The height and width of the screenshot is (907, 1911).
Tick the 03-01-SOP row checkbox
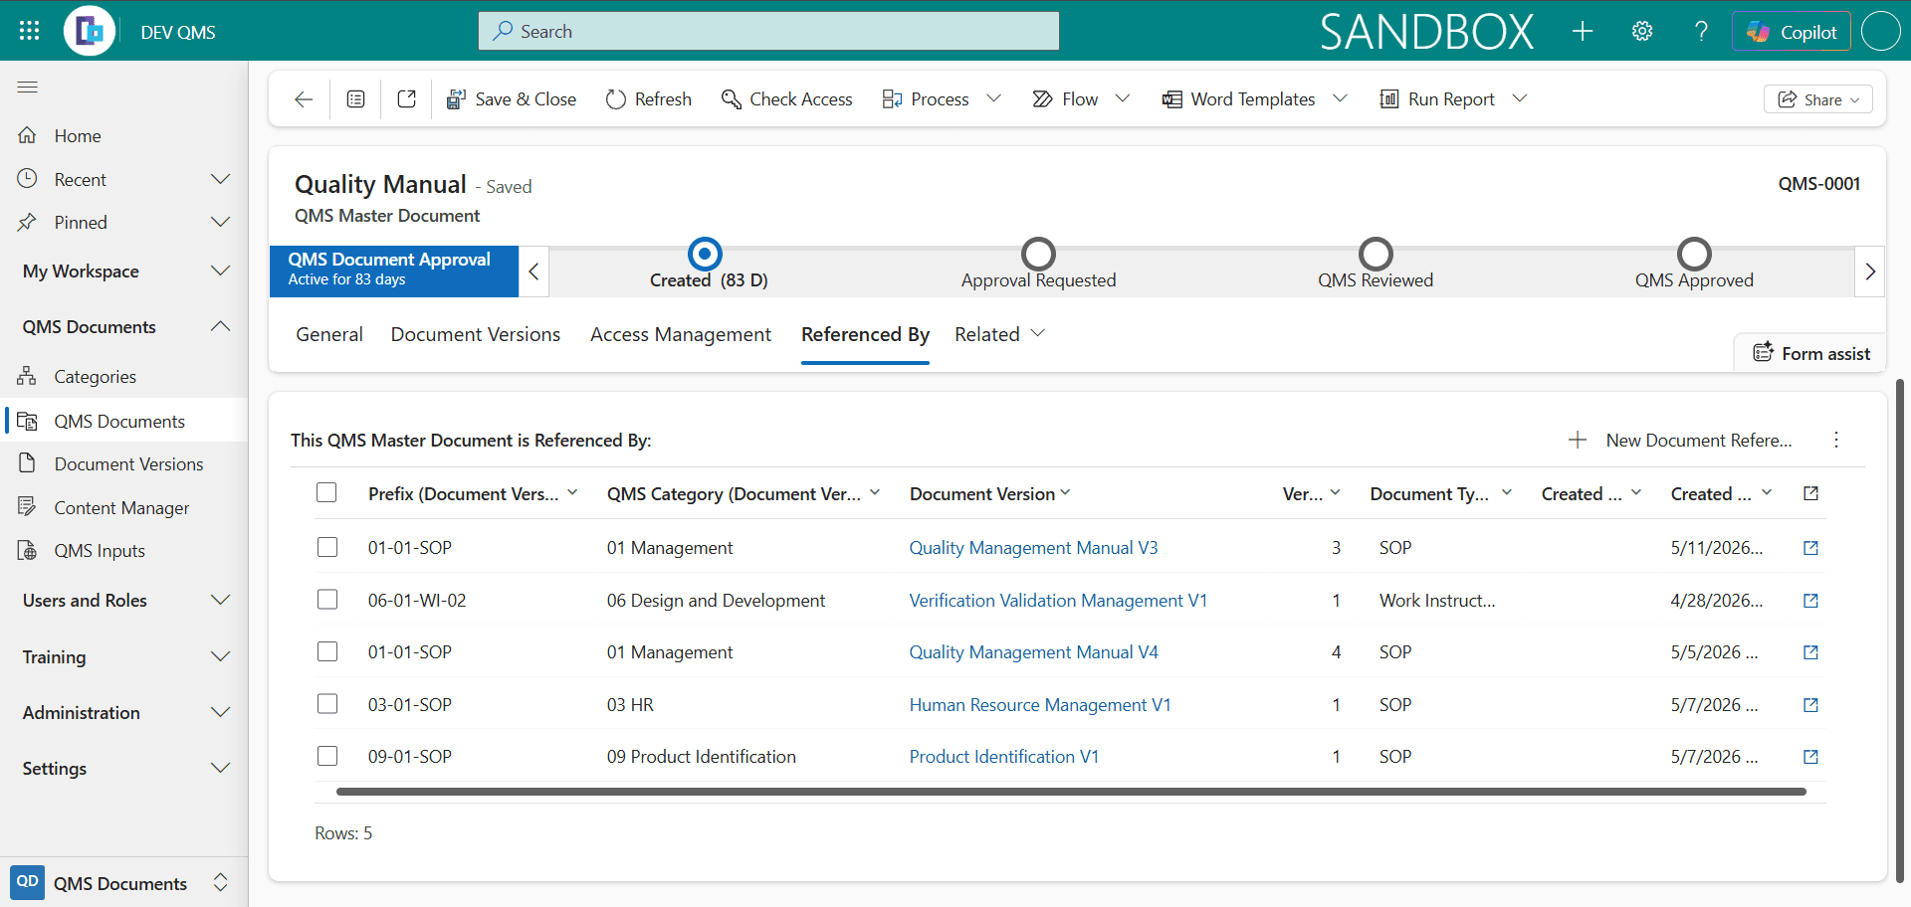(x=327, y=704)
